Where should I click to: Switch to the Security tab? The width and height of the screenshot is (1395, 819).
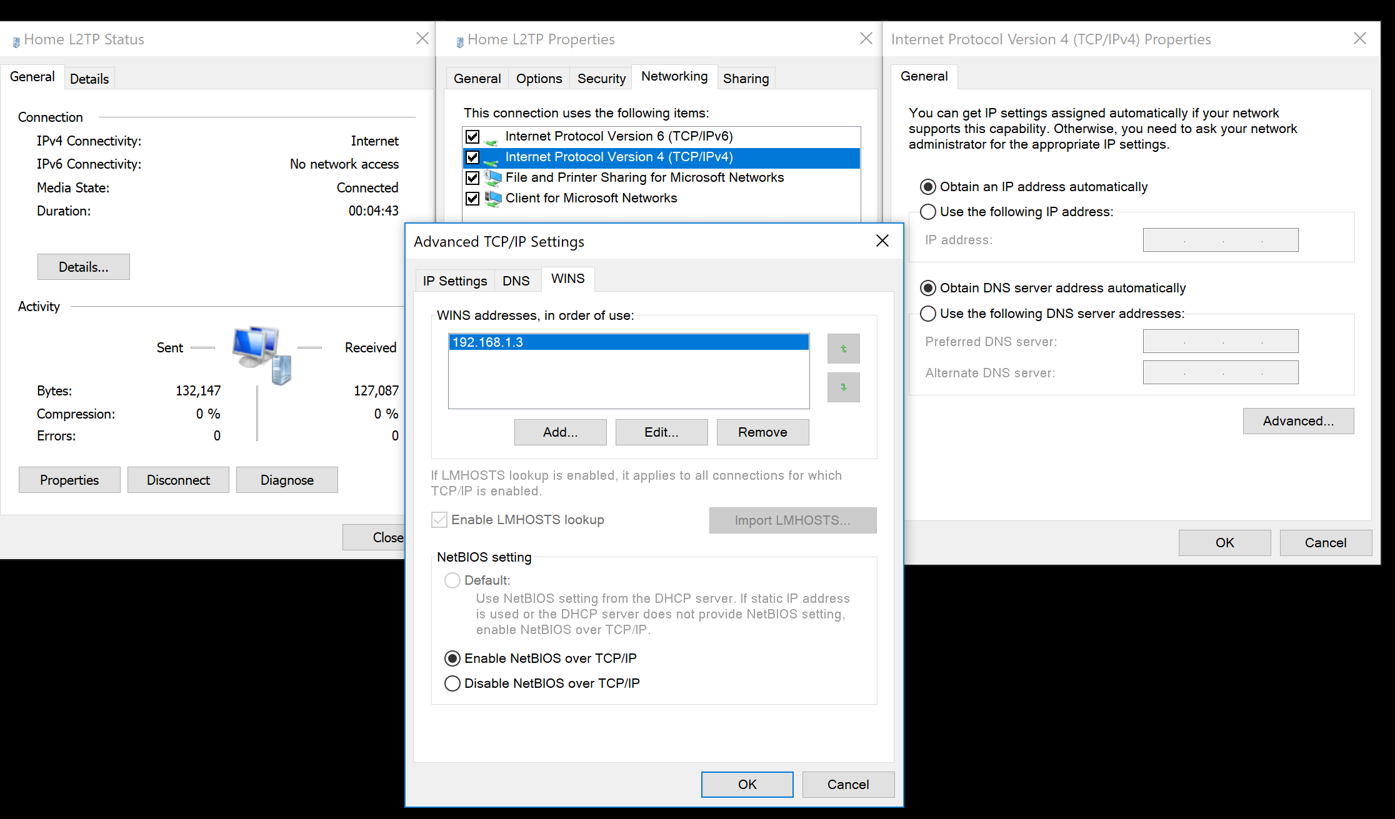click(601, 78)
